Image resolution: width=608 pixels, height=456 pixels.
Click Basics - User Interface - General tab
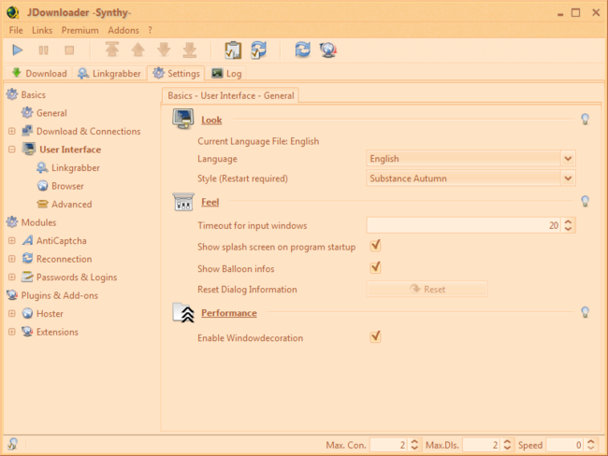click(230, 95)
